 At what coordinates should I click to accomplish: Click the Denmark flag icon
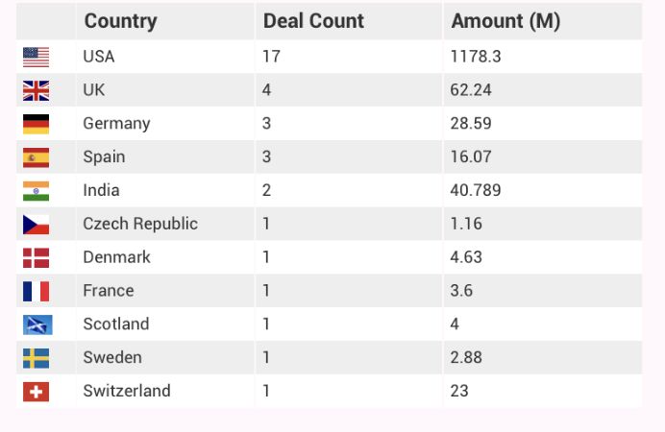pyautogui.click(x=36, y=257)
